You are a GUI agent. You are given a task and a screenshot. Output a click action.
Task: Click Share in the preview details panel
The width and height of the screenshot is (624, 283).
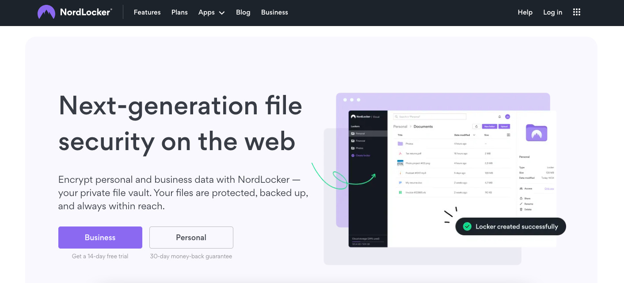pyautogui.click(x=525, y=198)
